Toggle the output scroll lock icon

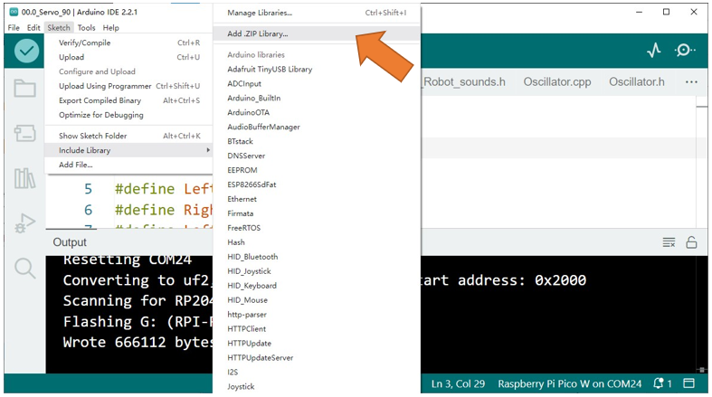(x=691, y=242)
